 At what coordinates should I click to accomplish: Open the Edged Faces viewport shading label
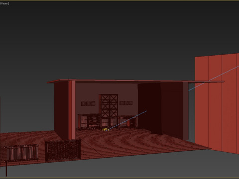[x=4, y=3]
